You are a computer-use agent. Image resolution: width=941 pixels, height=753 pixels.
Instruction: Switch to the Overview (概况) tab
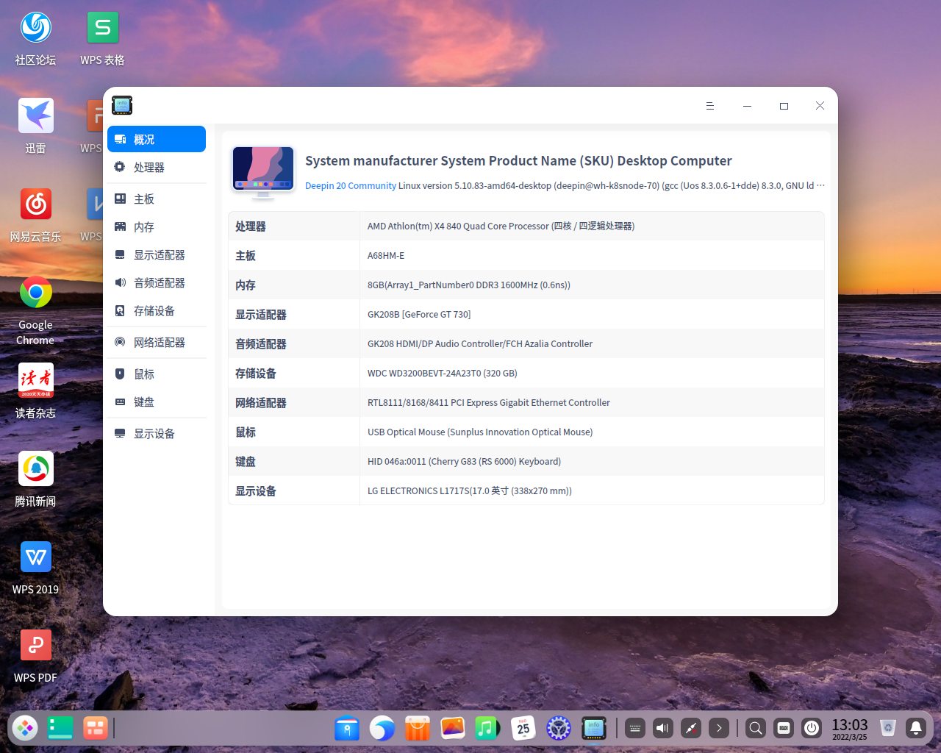(144, 139)
